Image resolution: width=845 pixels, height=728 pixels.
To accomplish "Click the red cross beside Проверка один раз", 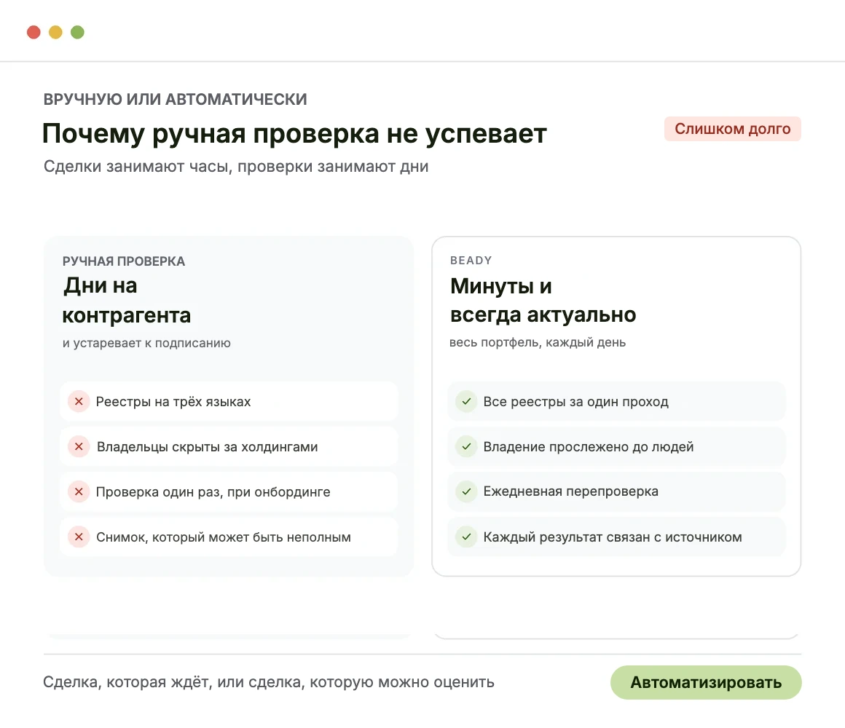I will click(x=79, y=491).
